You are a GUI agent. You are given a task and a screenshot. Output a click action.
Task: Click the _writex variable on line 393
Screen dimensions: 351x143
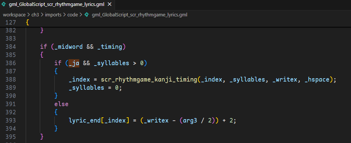[156, 120]
